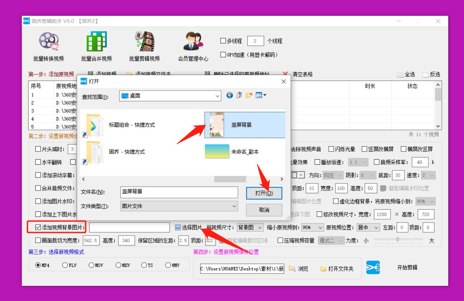The image size is (464, 301).
Task: Go up one folder level in dialog
Action: click(x=239, y=95)
